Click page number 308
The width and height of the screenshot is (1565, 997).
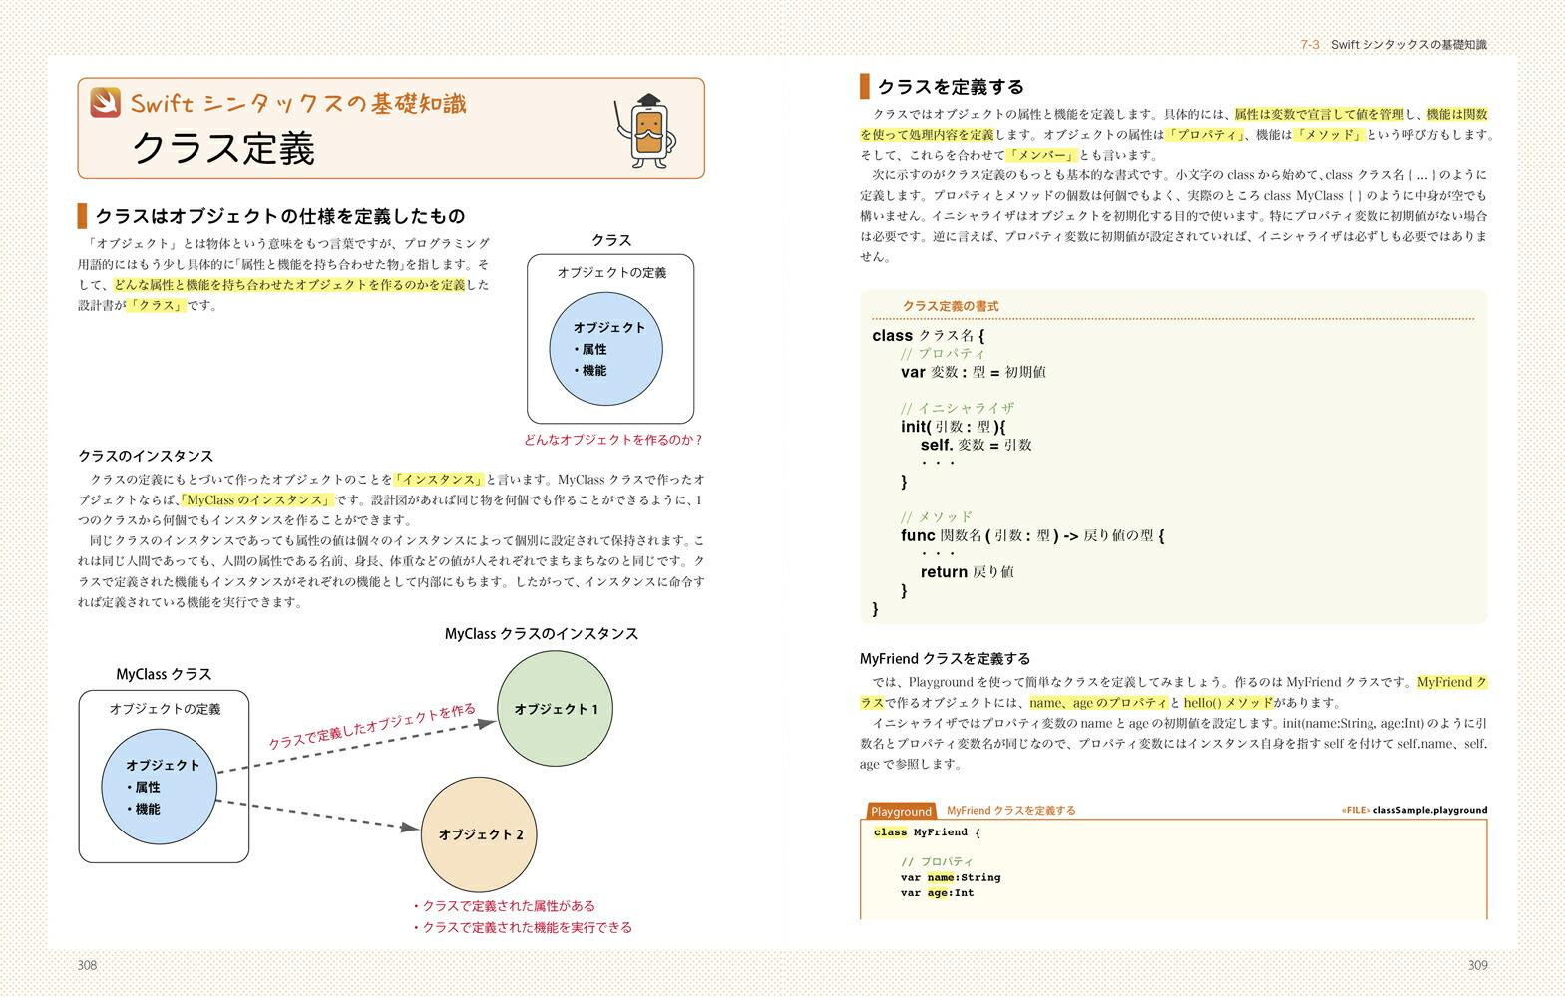tap(87, 965)
